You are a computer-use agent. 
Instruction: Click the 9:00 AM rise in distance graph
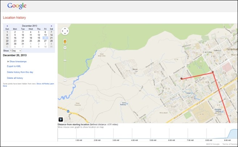[233, 134]
